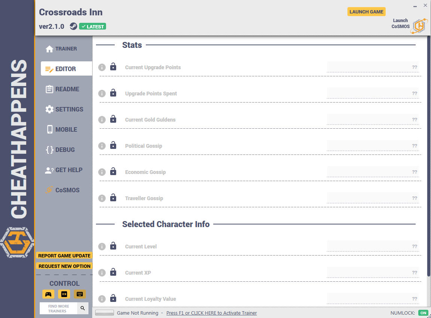Toggle the lock for Current Level
The height and width of the screenshot is (318, 431).
click(x=113, y=246)
